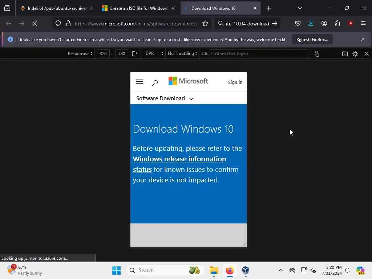This screenshot has height=279, width=372.
Task: Close the Index of /pub/ubuntu-archive tab
Action: point(92,8)
